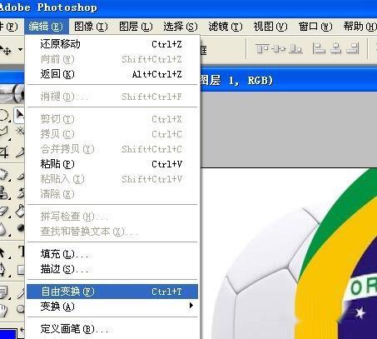Choose 粘贴(P) from the Edit menu
Screen dimensions: 377x339
112,164
